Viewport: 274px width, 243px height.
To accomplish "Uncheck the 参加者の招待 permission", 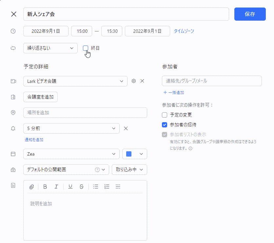I will (165, 125).
